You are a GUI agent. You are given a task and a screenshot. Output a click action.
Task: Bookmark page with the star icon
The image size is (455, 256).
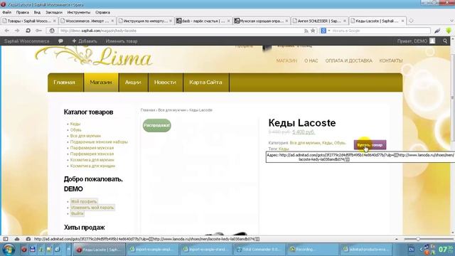pos(313,31)
